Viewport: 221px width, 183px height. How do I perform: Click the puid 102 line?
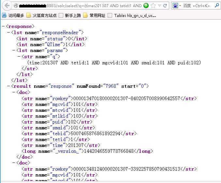pos(57,122)
